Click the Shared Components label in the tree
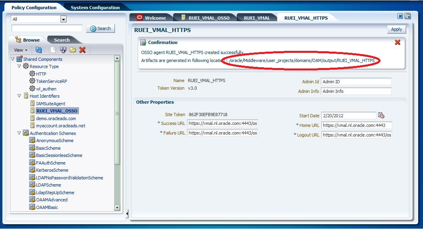Viewport: 423px width, 229px height. pyautogui.click(x=42, y=59)
